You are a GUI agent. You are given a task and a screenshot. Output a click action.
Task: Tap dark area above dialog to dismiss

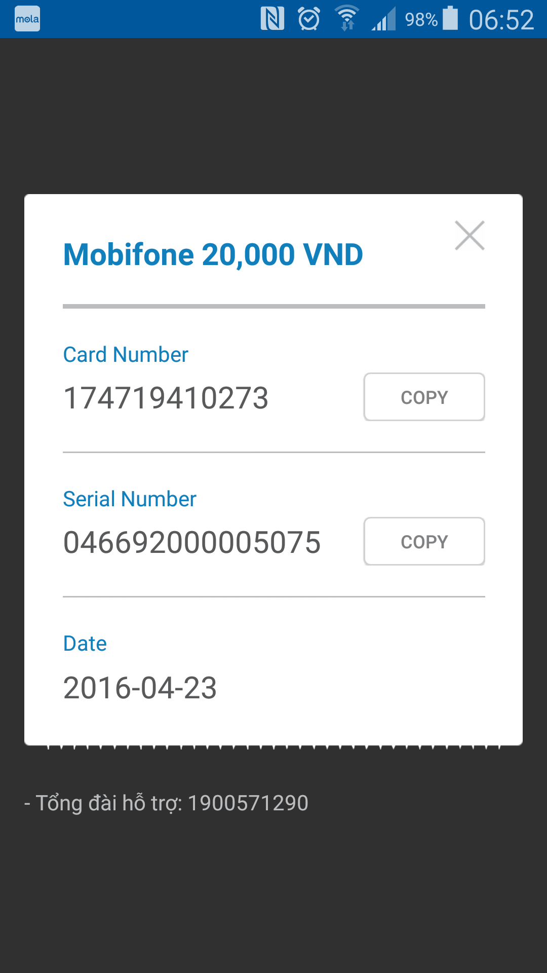(273, 117)
